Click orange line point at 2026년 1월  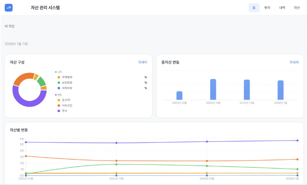coord(298,159)
